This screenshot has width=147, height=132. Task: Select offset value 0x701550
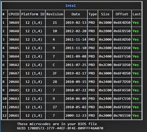pyautogui.click(x=122, y=116)
